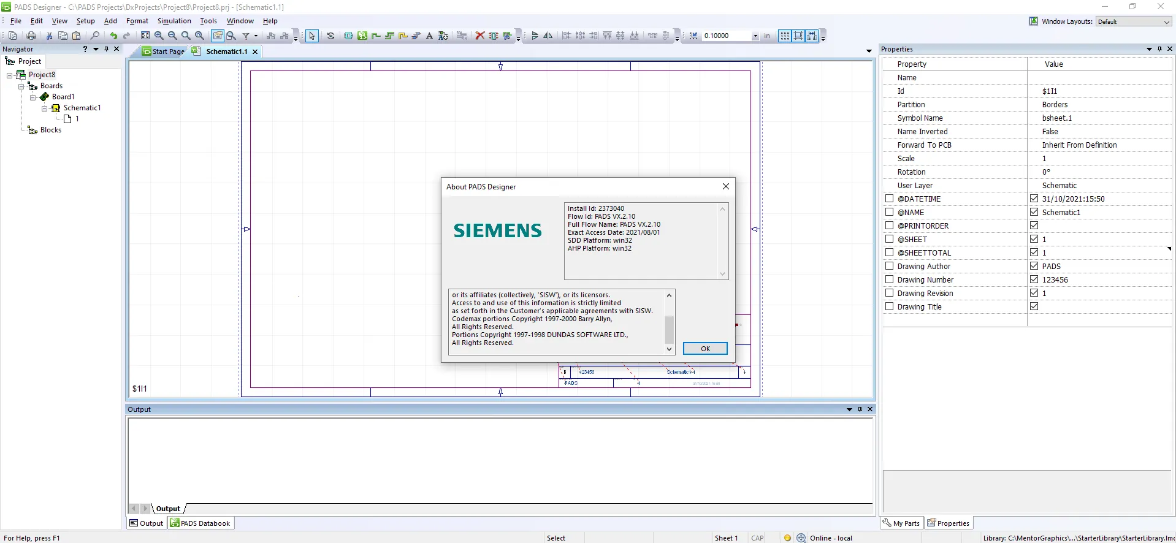This screenshot has width=1176, height=543.
Task: Uncheck the Schematic1 value visibility checkbox
Action: 1034,212
